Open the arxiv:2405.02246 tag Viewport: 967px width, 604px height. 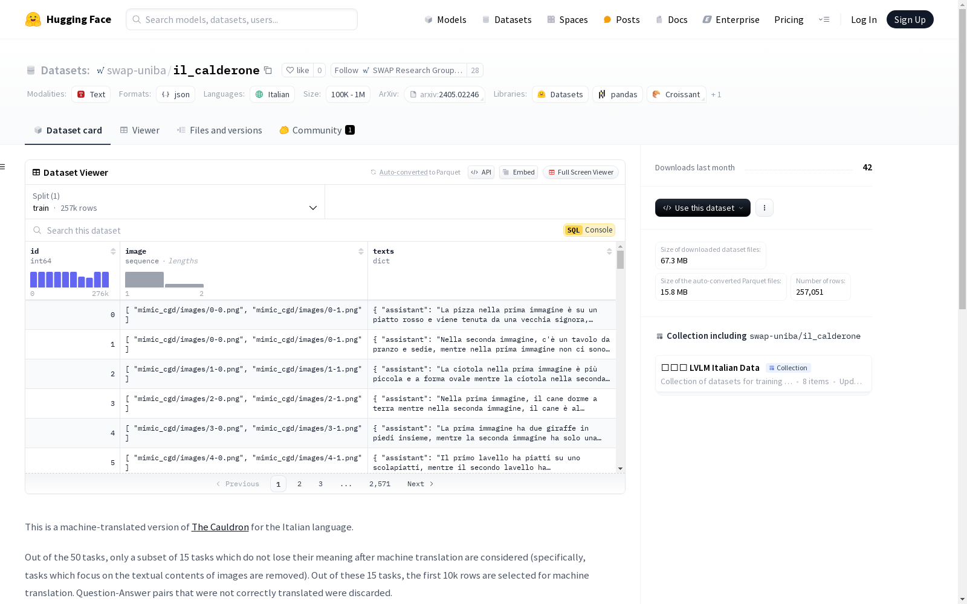pos(444,94)
